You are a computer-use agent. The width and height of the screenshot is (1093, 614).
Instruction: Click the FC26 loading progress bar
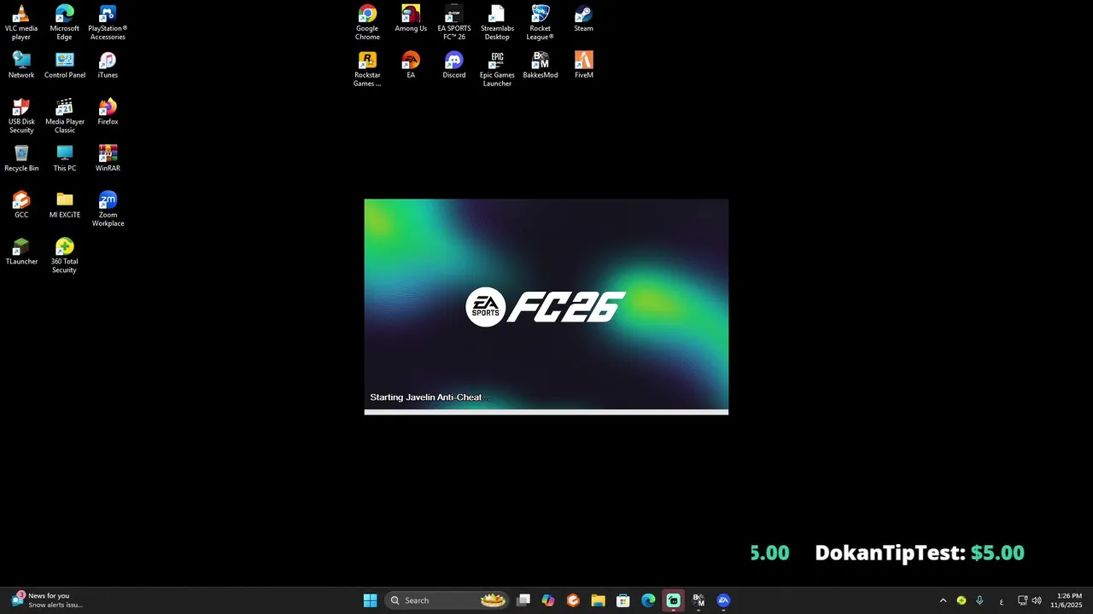(x=546, y=412)
